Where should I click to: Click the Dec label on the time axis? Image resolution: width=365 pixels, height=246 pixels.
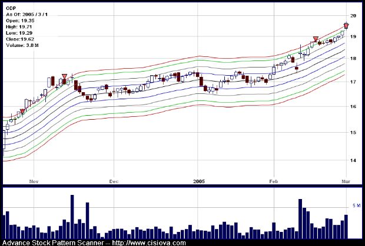(x=114, y=181)
